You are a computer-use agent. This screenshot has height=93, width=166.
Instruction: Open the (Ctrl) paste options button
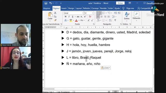pos(106,68)
